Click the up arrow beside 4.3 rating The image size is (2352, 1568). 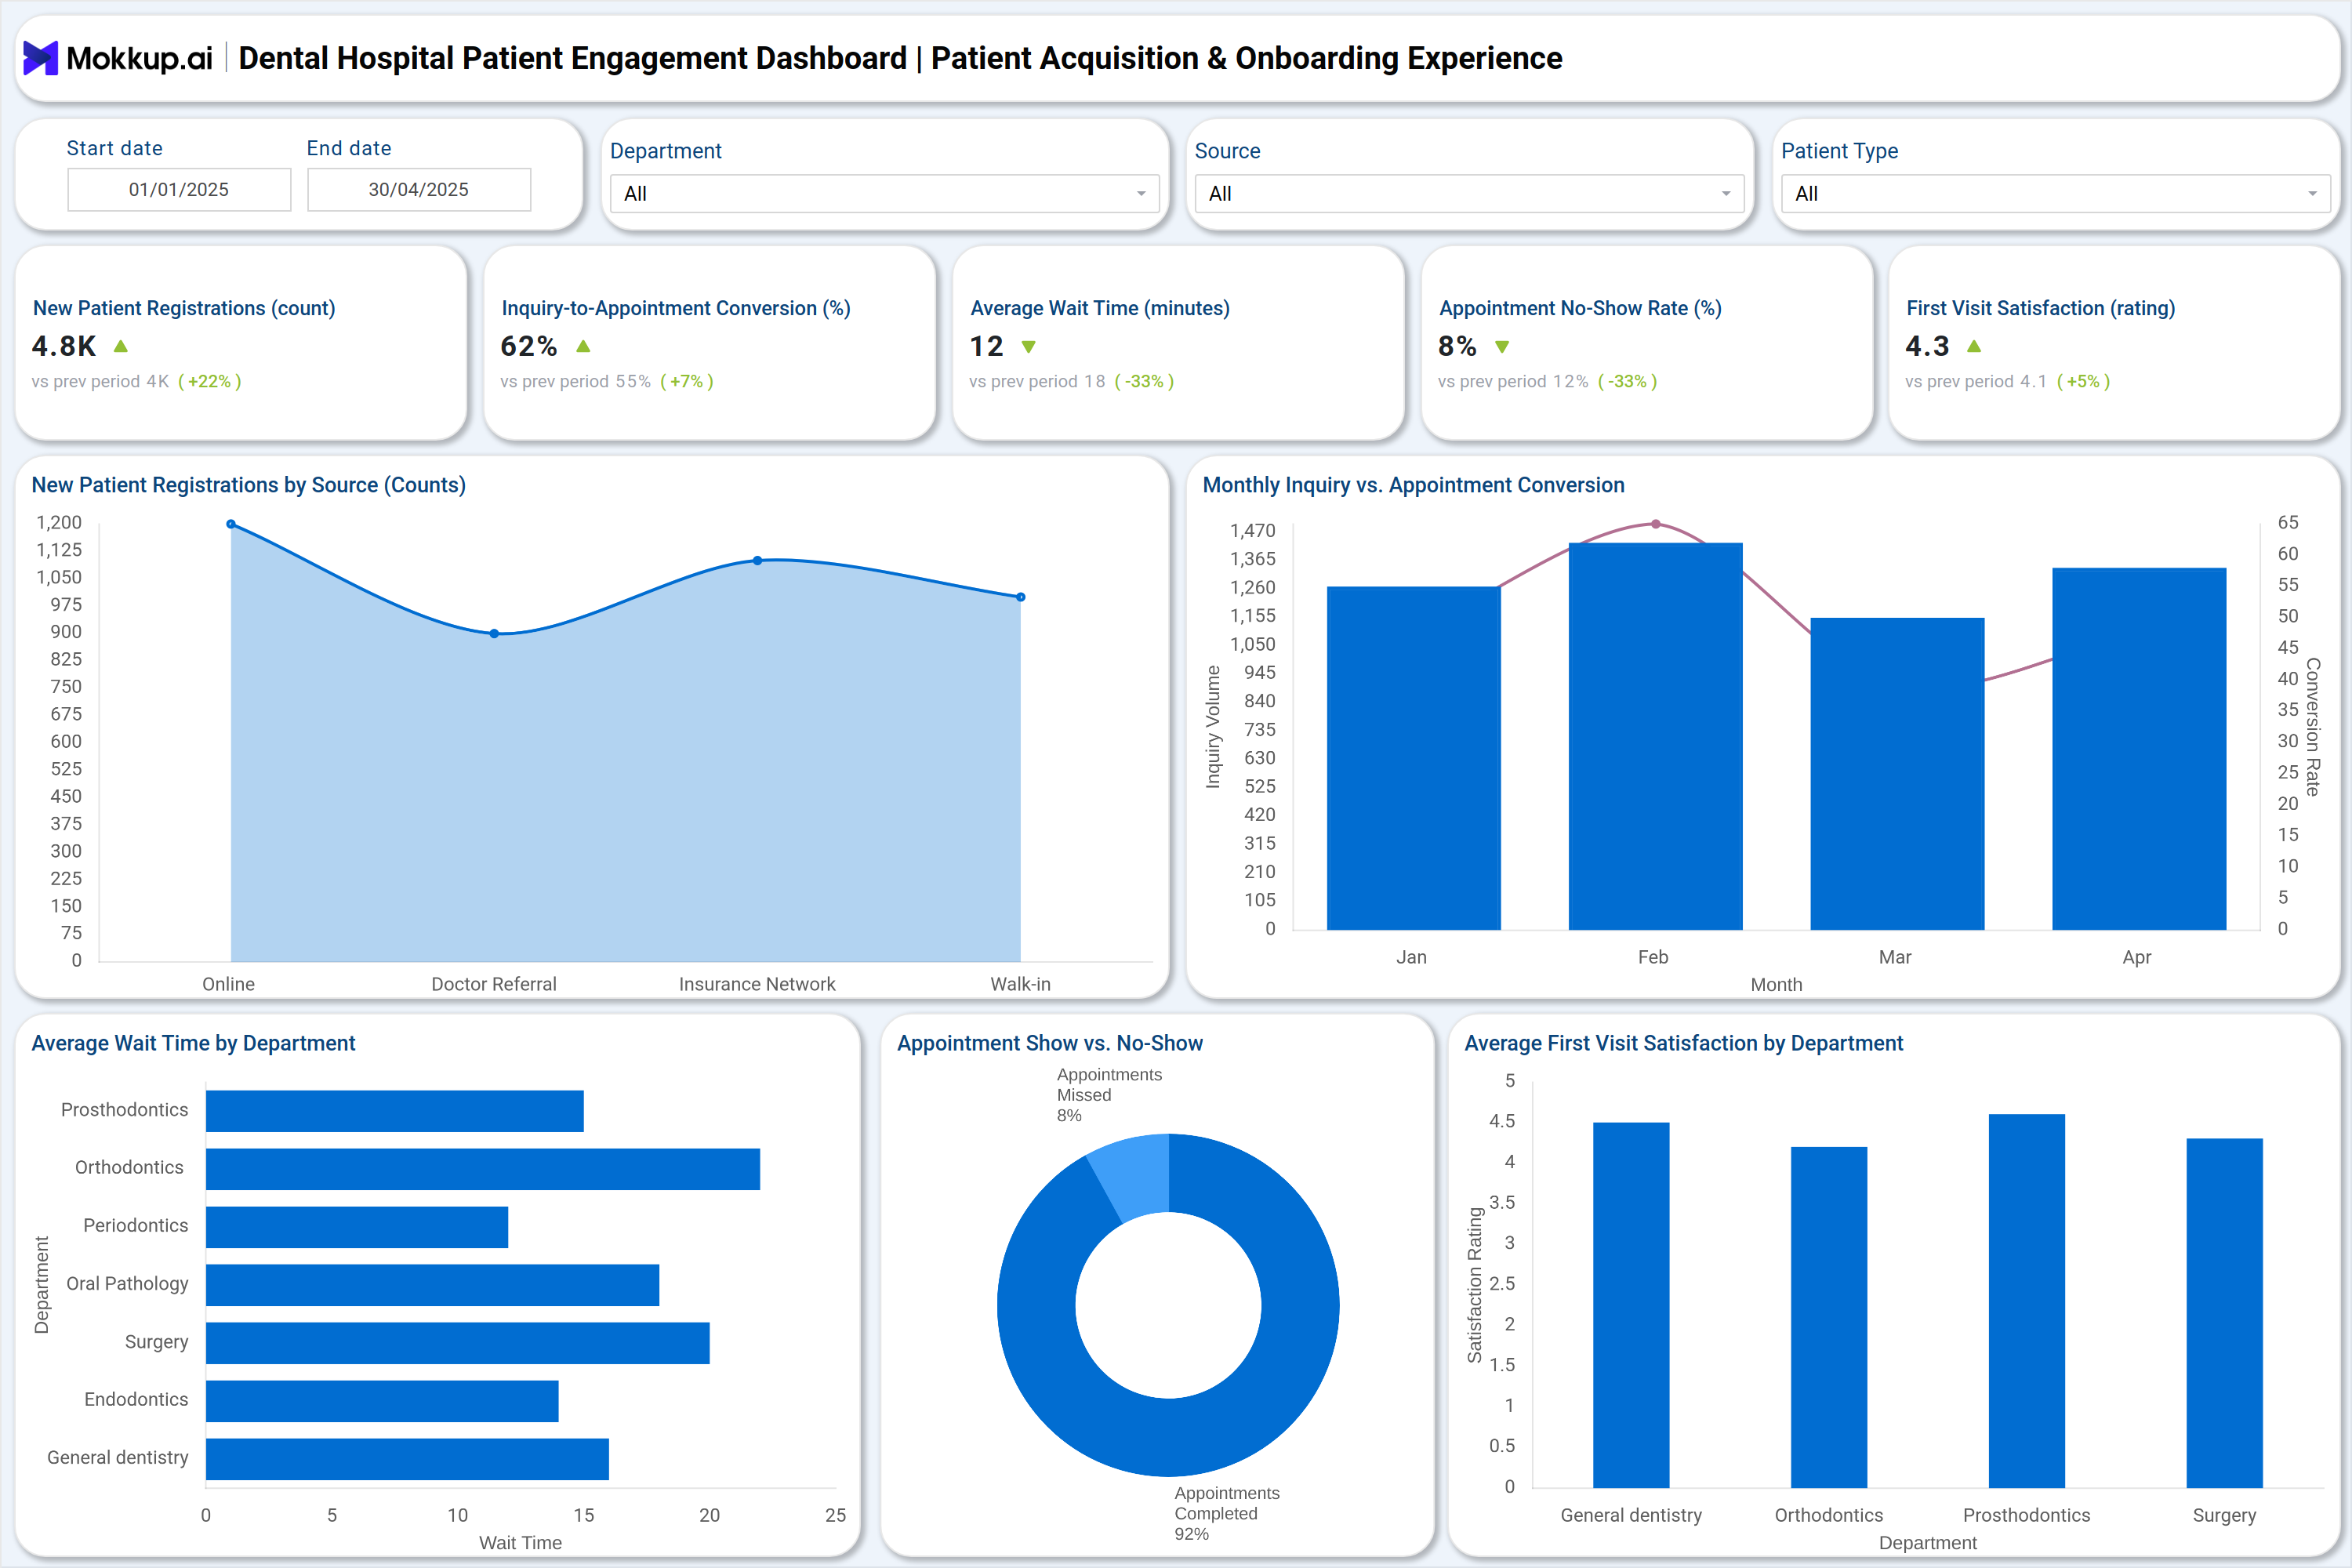[1974, 346]
